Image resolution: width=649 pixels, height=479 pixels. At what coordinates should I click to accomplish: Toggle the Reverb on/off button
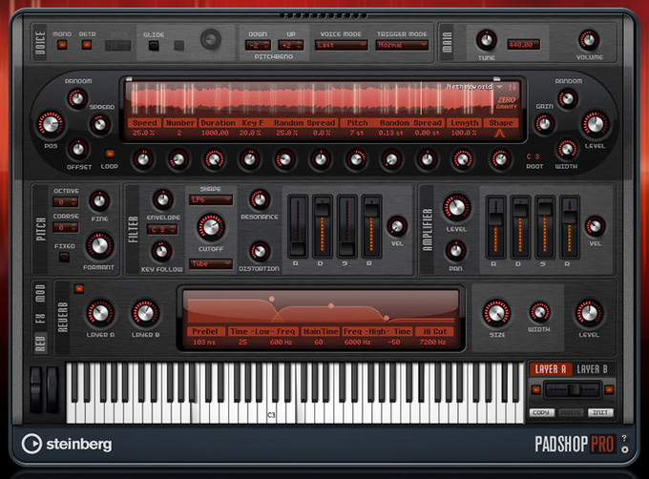[79, 288]
